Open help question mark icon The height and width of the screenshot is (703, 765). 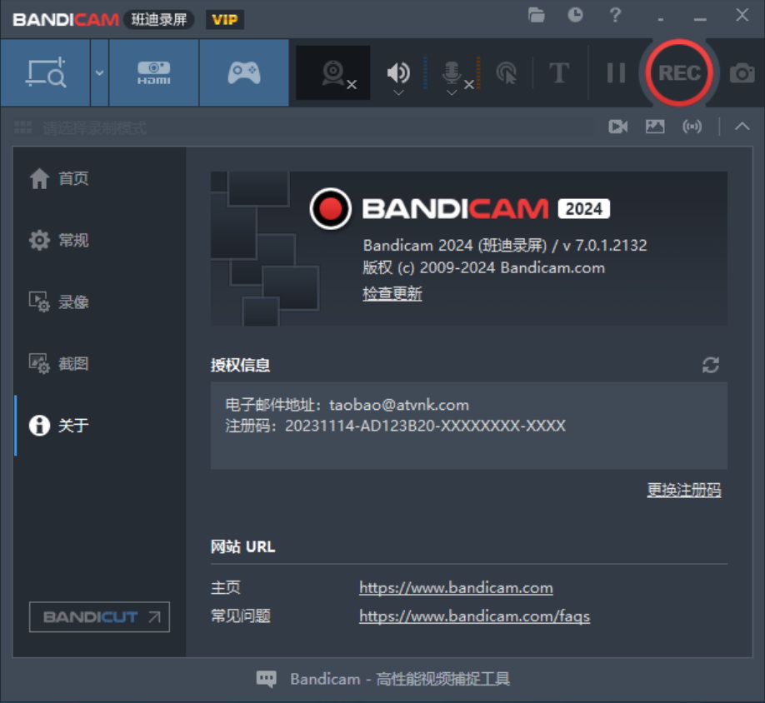(x=615, y=15)
